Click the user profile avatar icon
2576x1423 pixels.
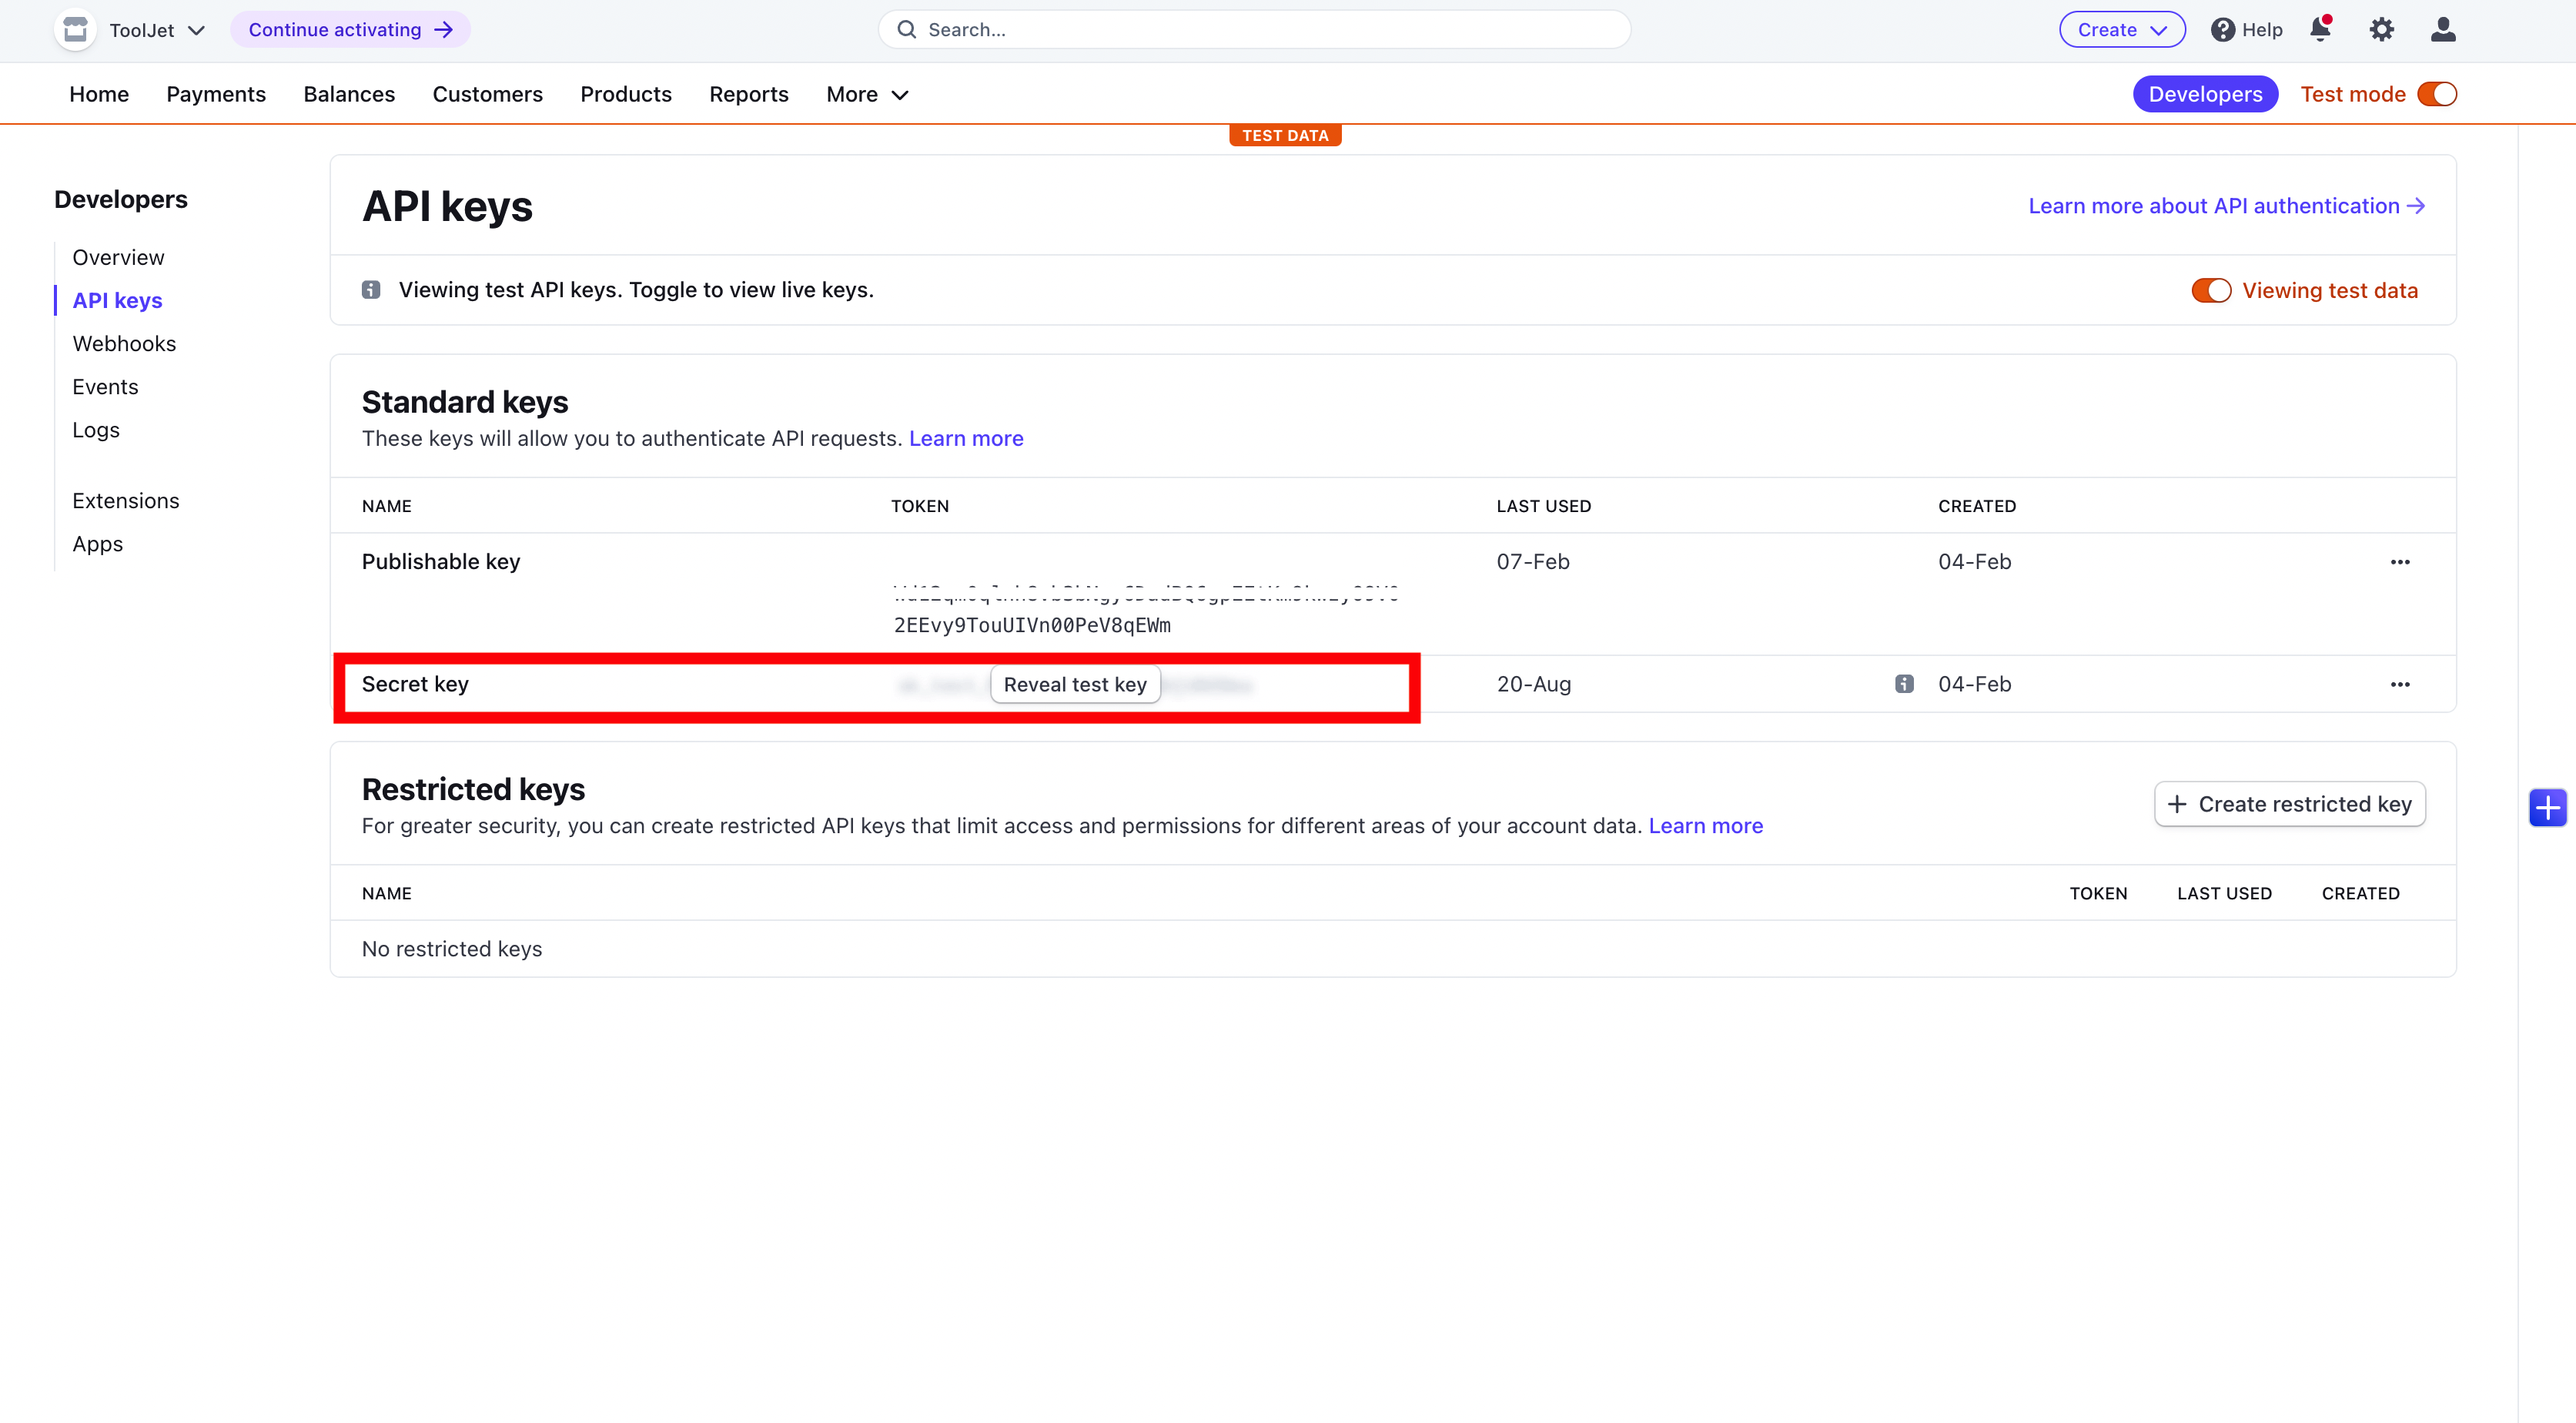[x=2443, y=29]
